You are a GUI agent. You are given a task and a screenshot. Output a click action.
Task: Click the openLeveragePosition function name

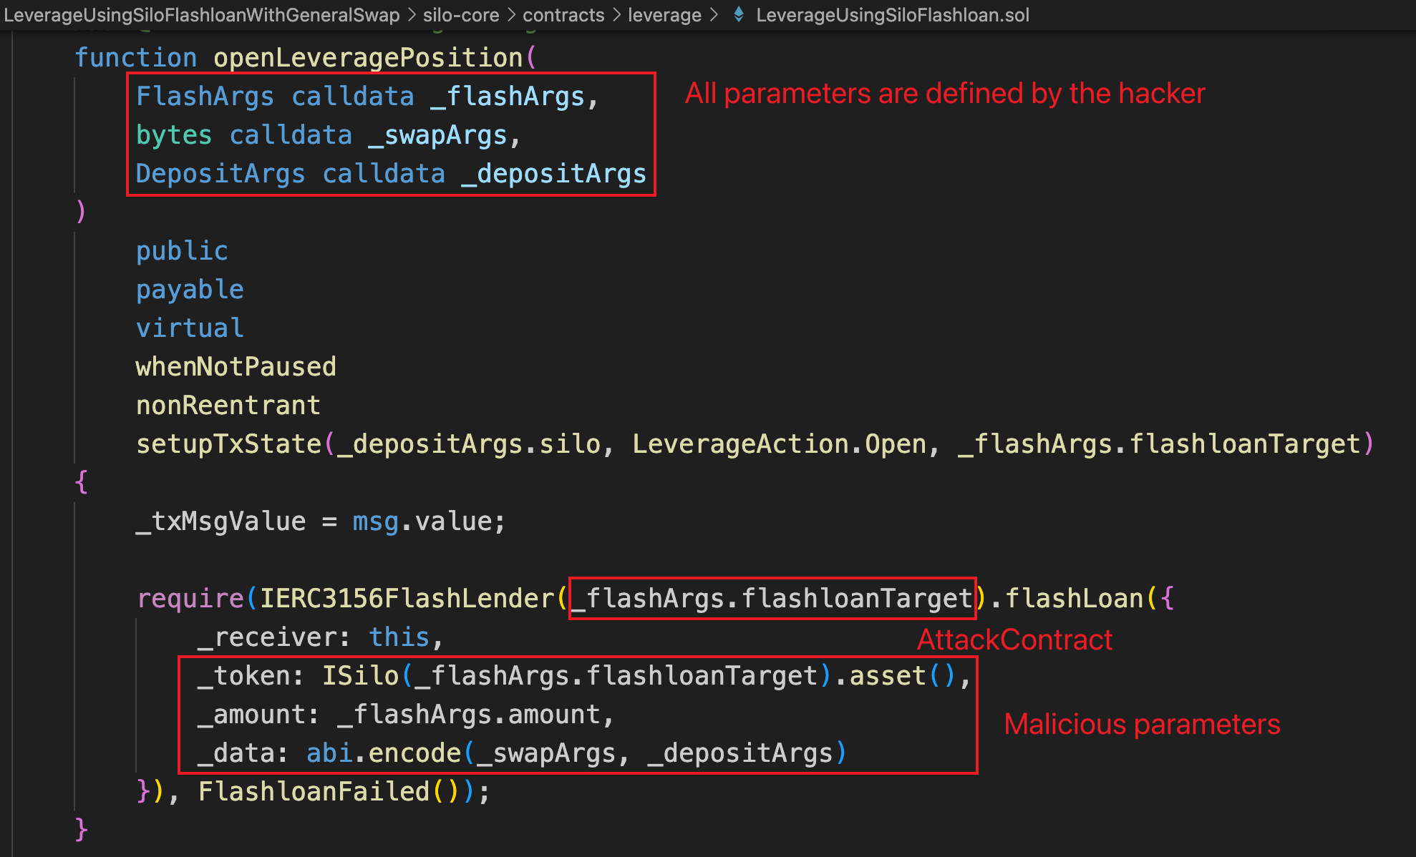coord(368,58)
